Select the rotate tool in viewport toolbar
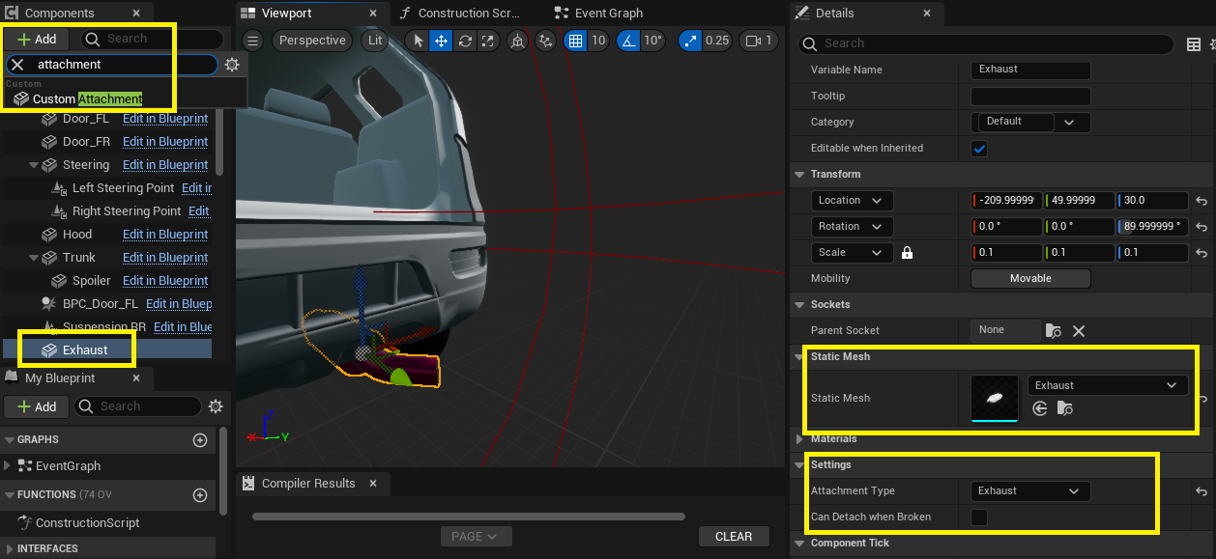 point(465,41)
